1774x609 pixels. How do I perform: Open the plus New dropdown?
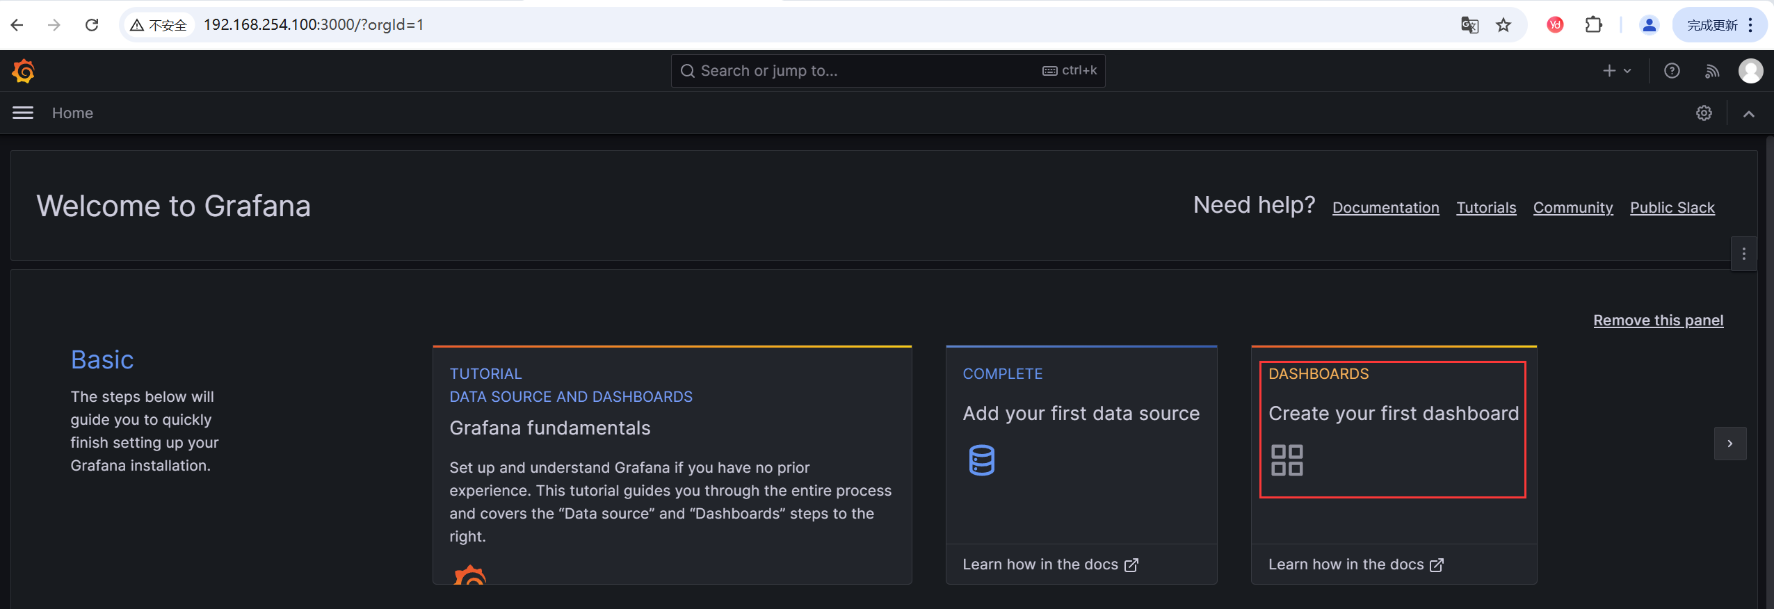point(1617,71)
